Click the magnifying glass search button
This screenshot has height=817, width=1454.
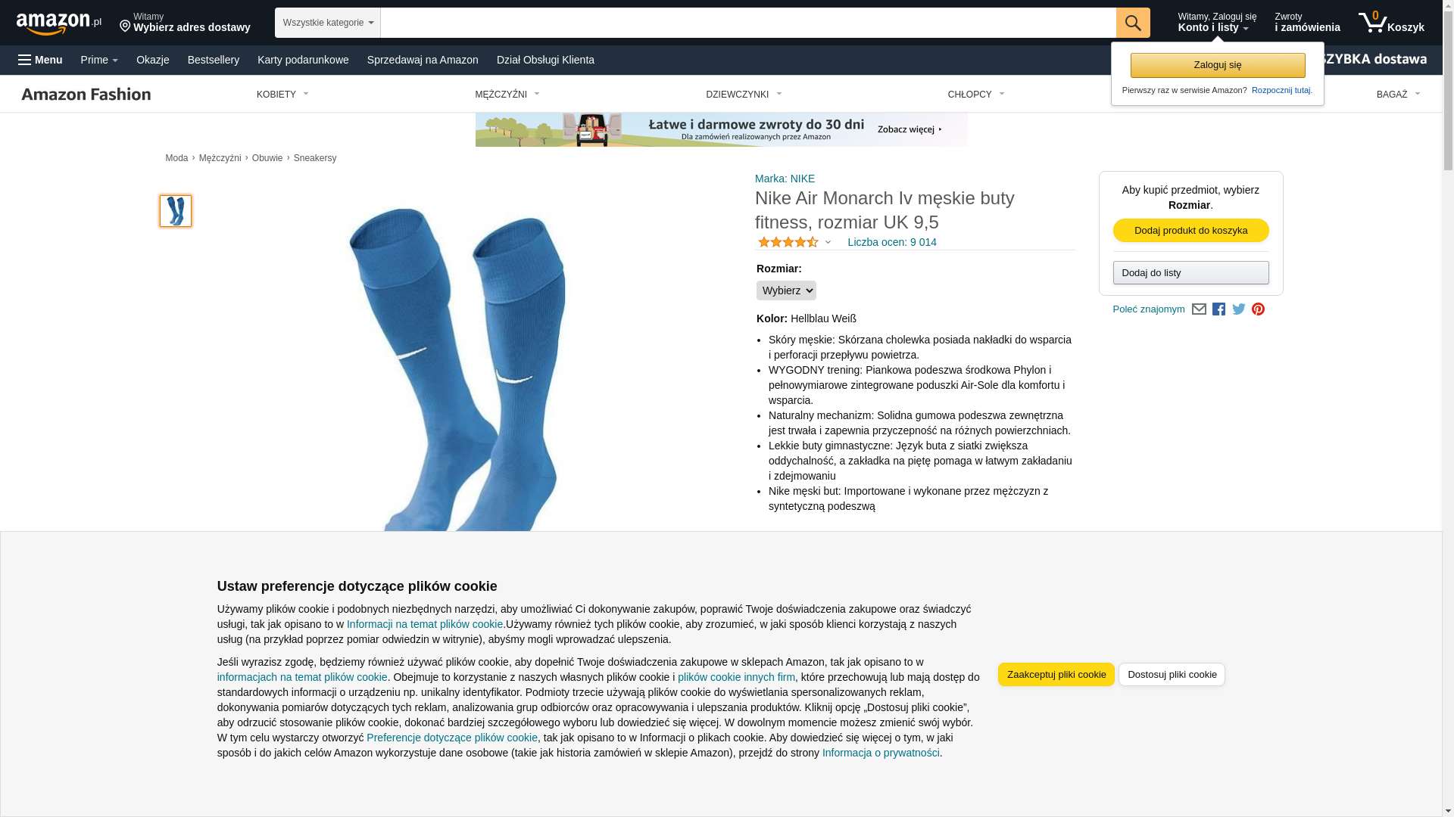pyautogui.click(x=1132, y=23)
